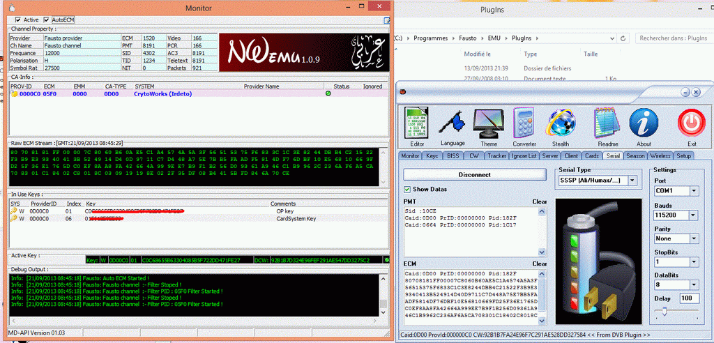This screenshot has width=714, height=343.
Task: Click the Raw ECM Stream hex display
Action: pos(195,166)
